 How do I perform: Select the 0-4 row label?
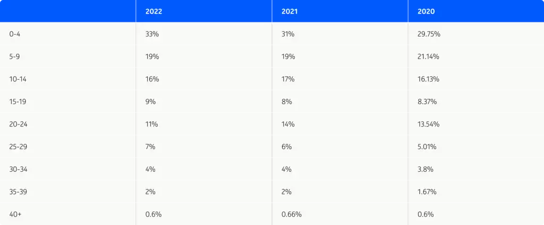pyautogui.click(x=14, y=34)
